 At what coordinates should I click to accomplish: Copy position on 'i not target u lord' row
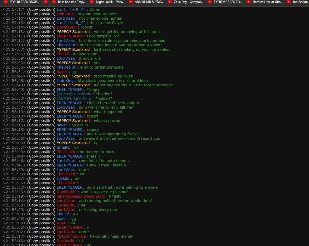point(41,36)
